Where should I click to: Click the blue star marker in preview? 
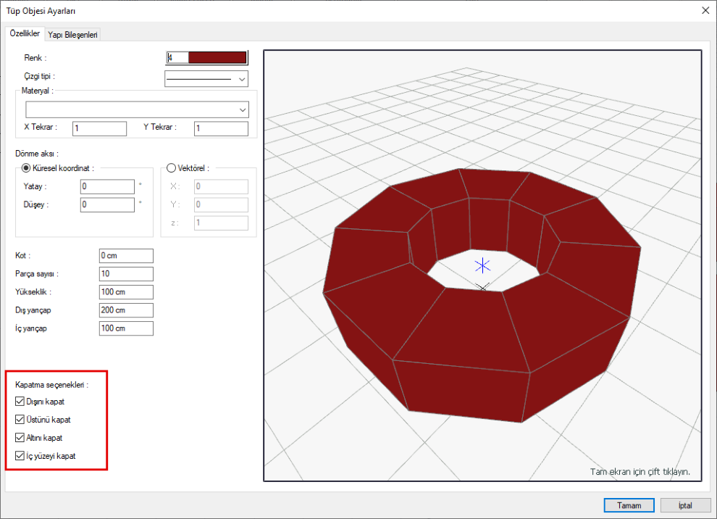pyautogui.click(x=482, y=266)
